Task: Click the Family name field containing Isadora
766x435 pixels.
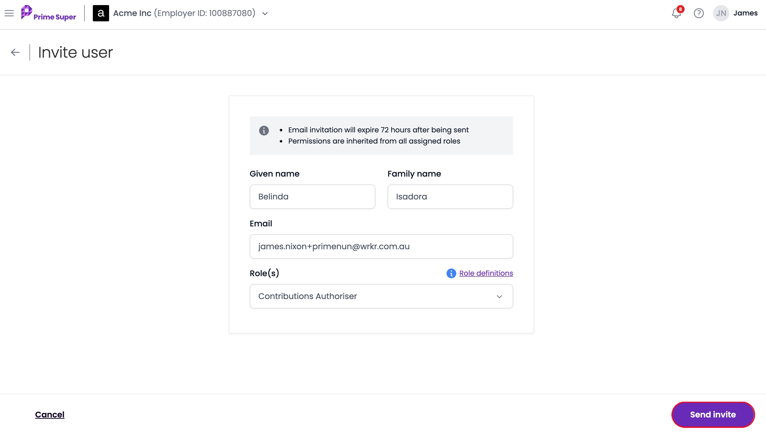Action: coord(450,197)
